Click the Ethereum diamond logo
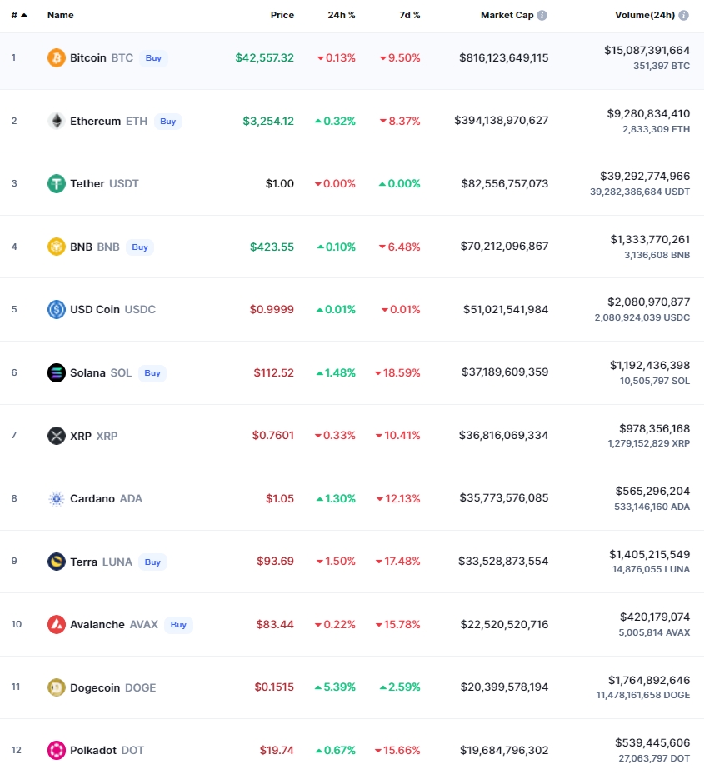Viewport: 704px width, 779px height. tap(57, 121)
